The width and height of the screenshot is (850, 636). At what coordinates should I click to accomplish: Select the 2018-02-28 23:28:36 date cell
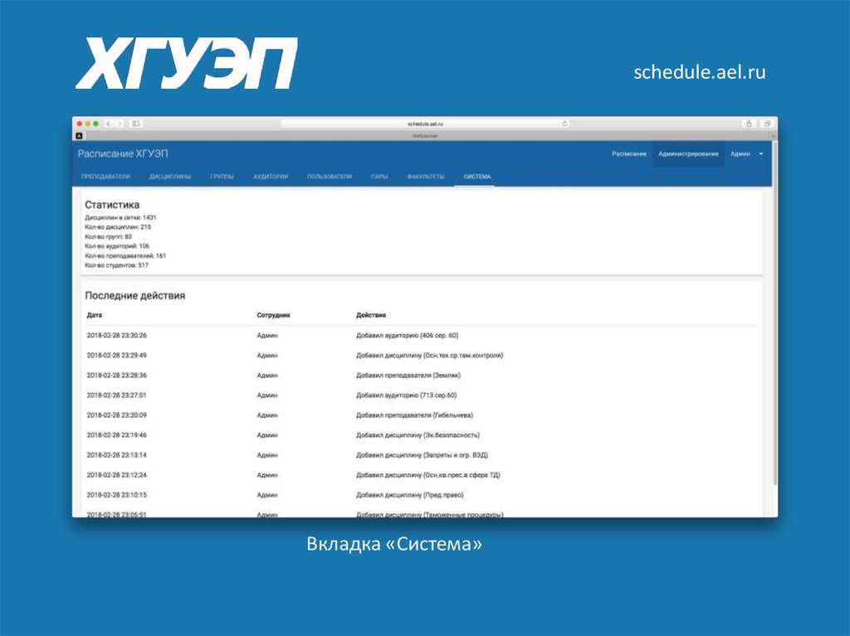click(116, 375)
